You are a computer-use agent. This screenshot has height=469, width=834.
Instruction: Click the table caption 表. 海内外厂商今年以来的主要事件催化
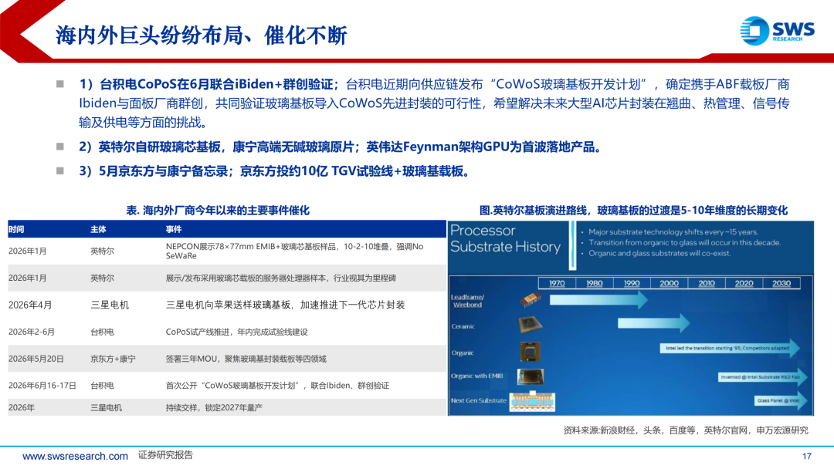click(x=218, y=211)
